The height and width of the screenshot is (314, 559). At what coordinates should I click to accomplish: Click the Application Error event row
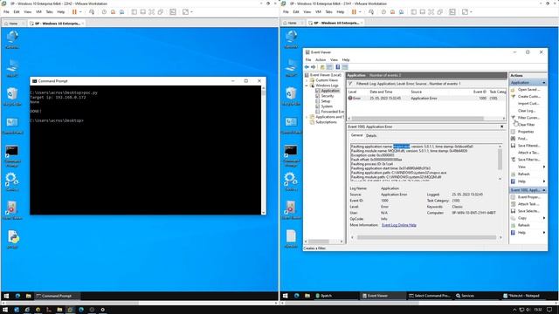(426, 99)
